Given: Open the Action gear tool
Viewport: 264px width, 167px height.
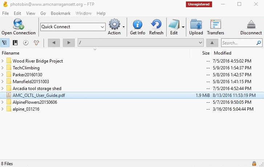Looking at the screenshot, I should pos(114,25).
